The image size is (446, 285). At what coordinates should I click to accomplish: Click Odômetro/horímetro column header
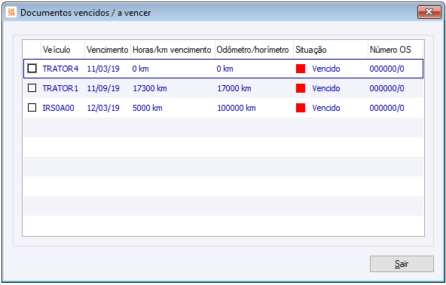coord(253,50)
